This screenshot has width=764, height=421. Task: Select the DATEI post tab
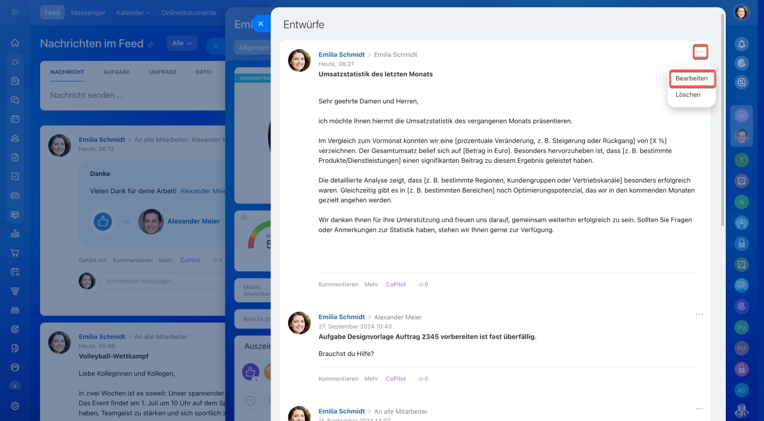click(204, 72)
